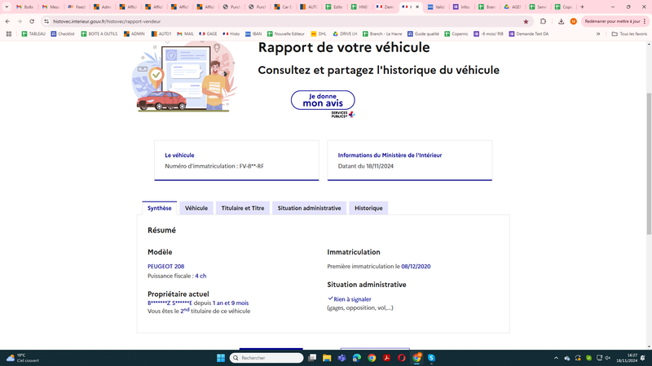
Task: Expand hidden bookmarks with the double chevron
Action: pyautogui.click(x=598, y=34)
